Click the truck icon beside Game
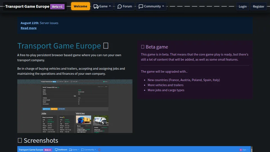This screenshot has width=270, height=152. 96,6
